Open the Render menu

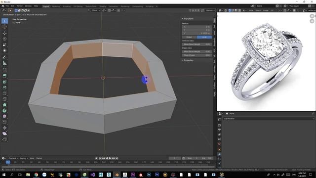pyautogui.click(x=20, y=6)
